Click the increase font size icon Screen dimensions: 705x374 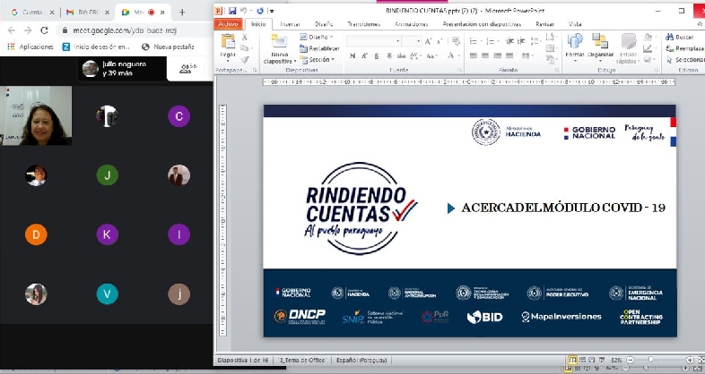click(x=429, y=42)
